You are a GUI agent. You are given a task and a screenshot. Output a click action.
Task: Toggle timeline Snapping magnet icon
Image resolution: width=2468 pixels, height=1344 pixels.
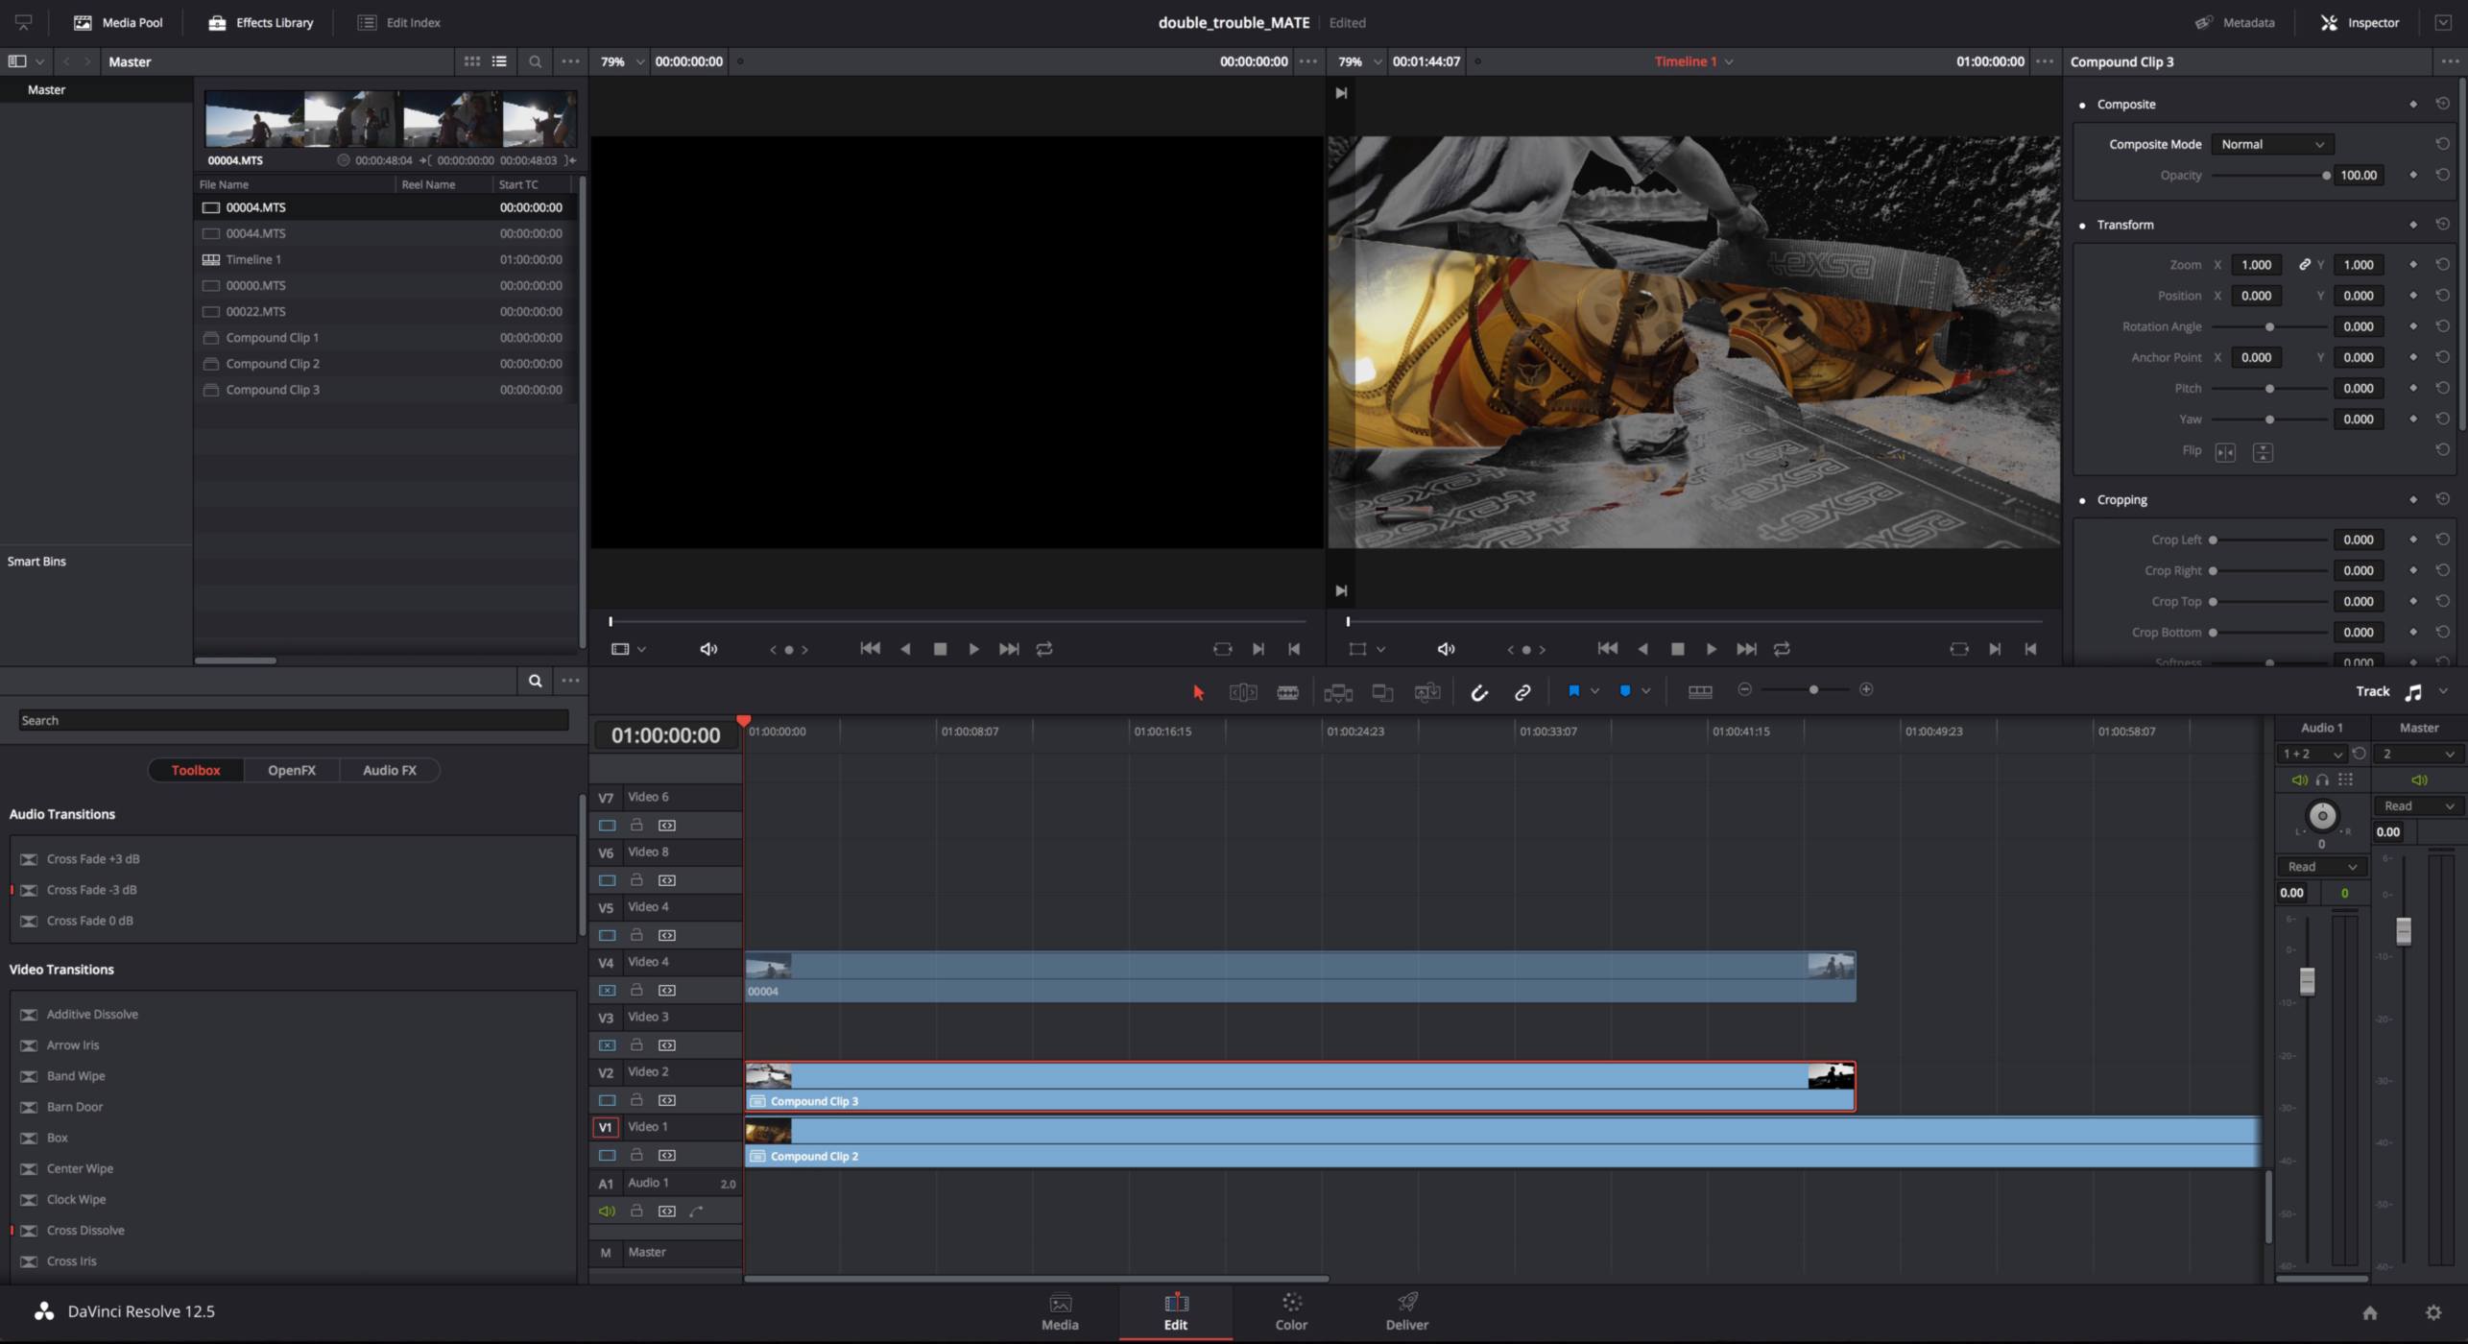coord(1479,692)
